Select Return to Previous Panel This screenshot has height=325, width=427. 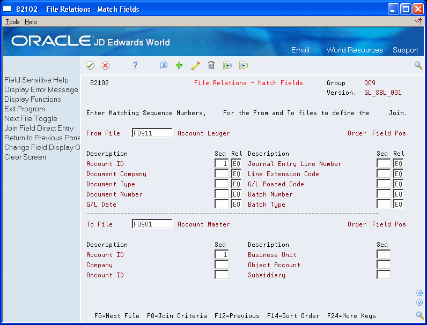[x=42, y=138]
